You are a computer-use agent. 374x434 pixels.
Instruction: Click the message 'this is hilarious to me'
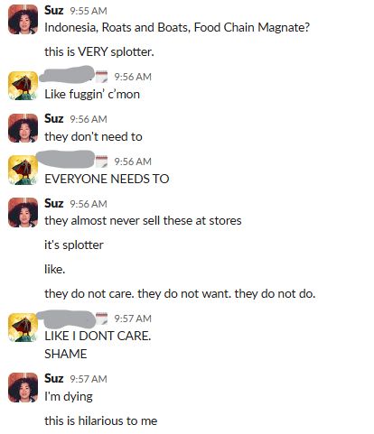[101, 420]
